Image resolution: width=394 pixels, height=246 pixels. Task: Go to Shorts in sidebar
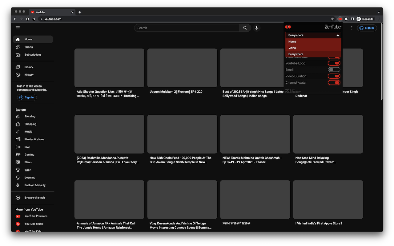pyautogui.click(x=33, y=47)
